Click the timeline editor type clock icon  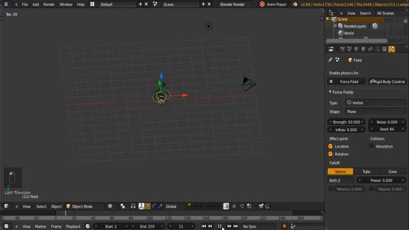click(6, 226)
